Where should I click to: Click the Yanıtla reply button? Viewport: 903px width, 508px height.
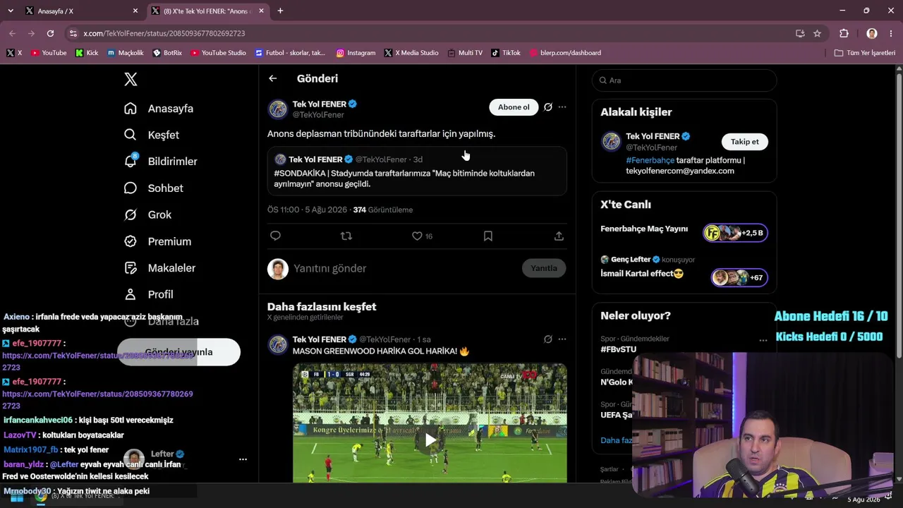544,268
